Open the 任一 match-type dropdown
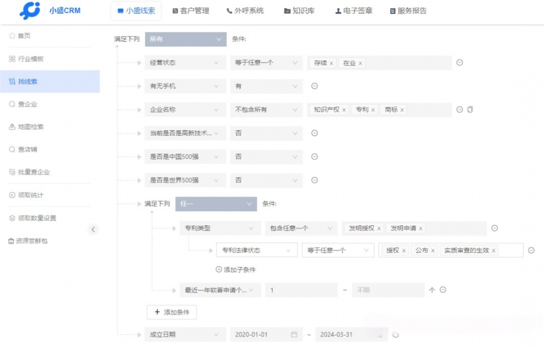This screenshot has height=348, width=544. (215, 204)
